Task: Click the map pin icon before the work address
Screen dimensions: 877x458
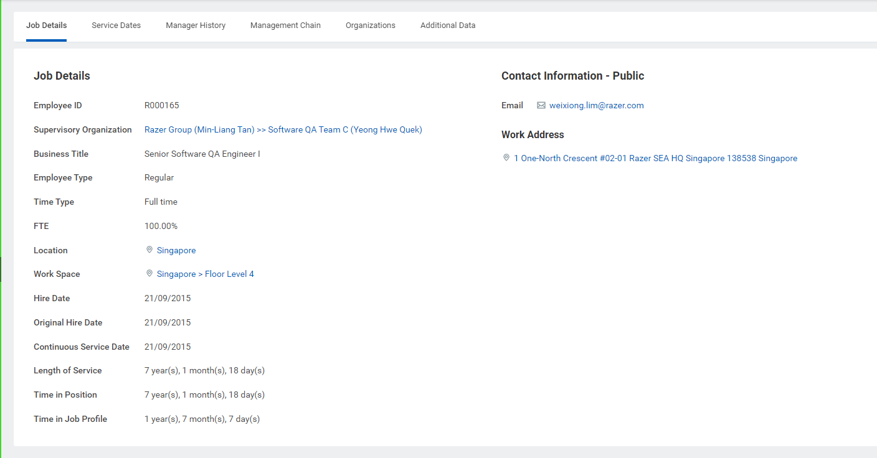Action: click(x=506, y=157)
